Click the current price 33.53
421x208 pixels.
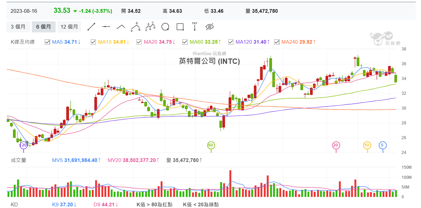pos(62,10)
